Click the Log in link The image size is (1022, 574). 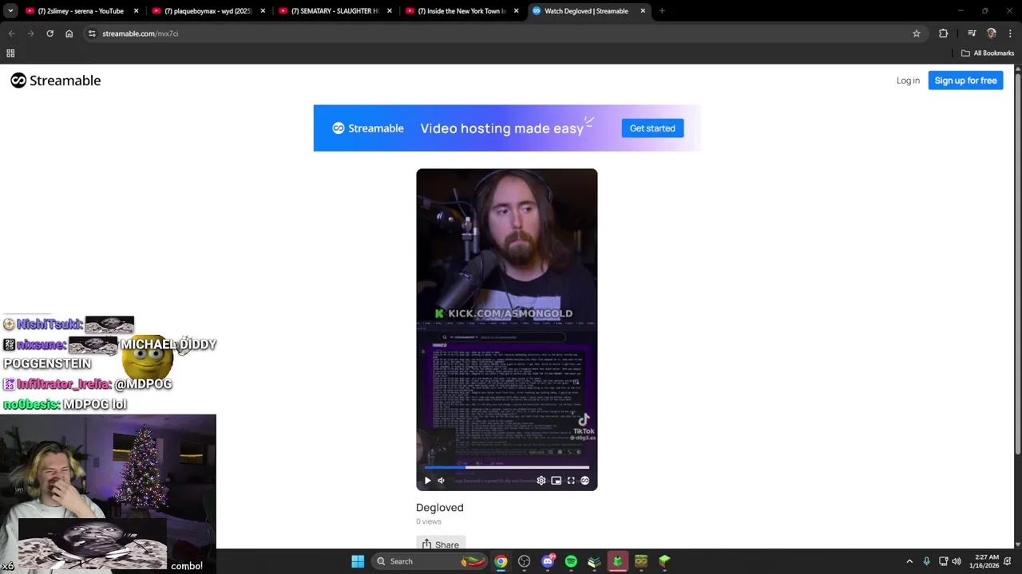[x=908, y=81]
